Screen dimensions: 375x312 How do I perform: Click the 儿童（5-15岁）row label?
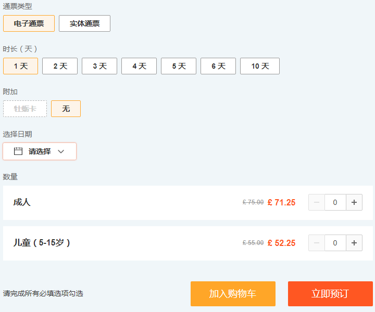42,243
